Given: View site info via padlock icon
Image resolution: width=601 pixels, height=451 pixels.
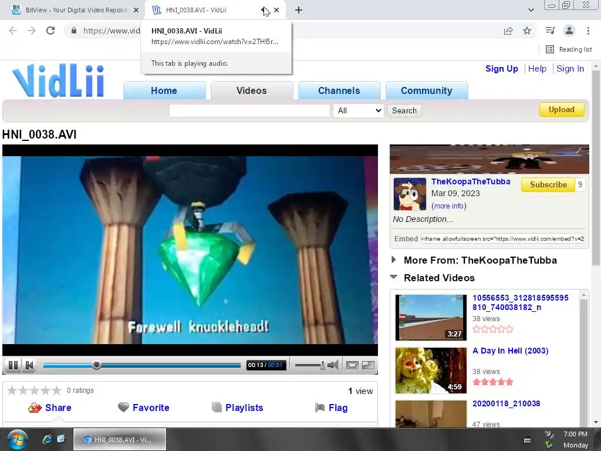Looking at the screenshot, I should [74, 31].
